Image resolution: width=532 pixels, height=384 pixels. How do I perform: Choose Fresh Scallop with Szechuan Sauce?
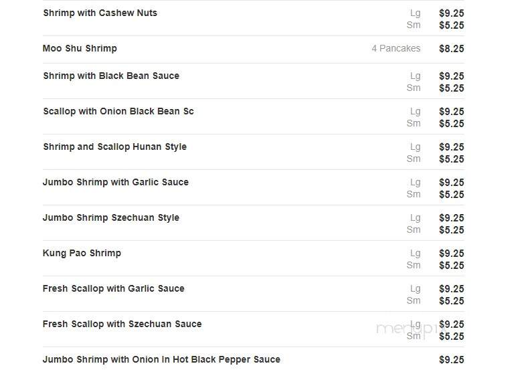(x=122, y=324)
